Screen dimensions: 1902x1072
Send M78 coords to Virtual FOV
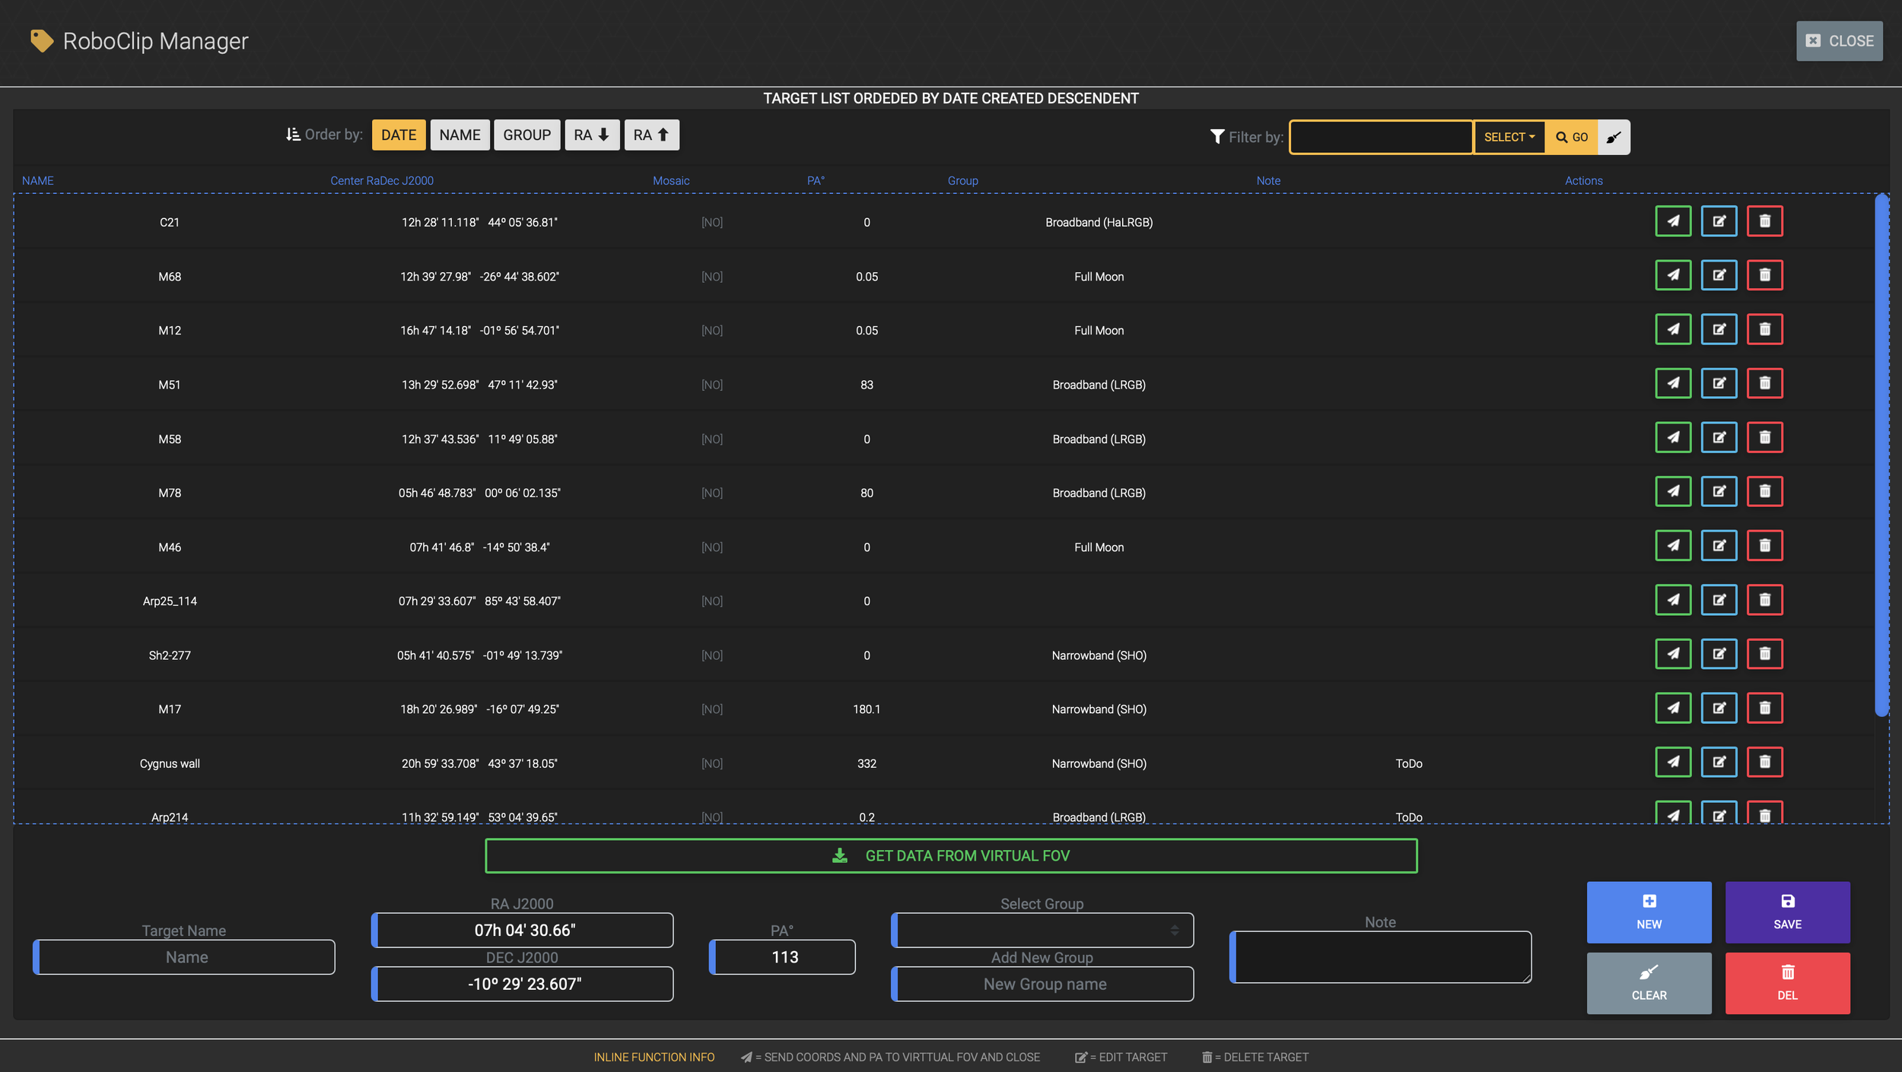click(1672, 491)
